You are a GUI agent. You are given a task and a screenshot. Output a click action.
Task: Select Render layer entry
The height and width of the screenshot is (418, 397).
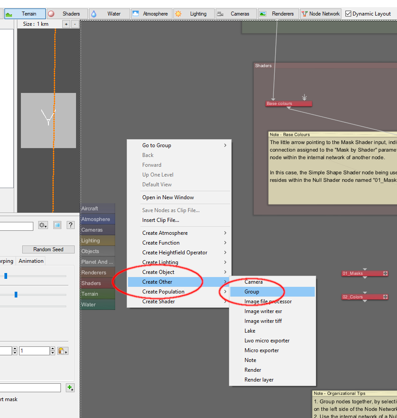273,380
